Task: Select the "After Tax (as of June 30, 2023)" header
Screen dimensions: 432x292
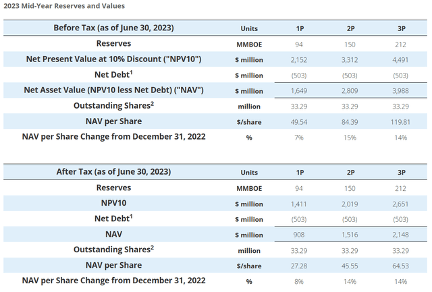Action: tap(117, 171)
